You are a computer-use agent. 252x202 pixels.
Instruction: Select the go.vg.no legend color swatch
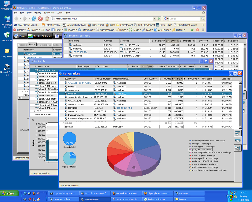(x=190, y=150)
